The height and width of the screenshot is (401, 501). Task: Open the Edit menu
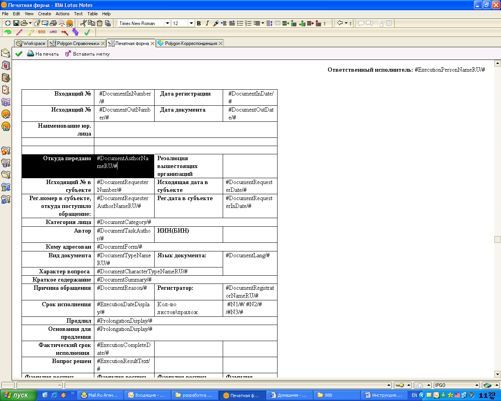[x=16, y=14]
